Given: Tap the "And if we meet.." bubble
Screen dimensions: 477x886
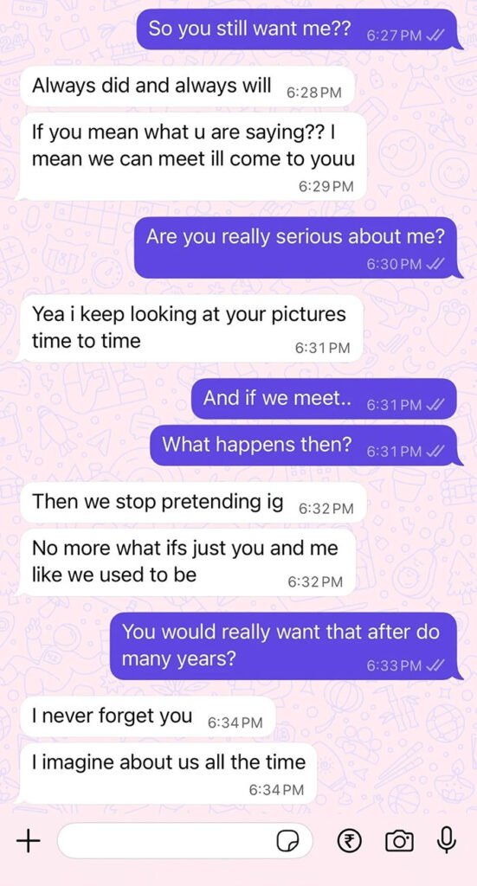Looking at the screenshot, I should click(326, 400).
